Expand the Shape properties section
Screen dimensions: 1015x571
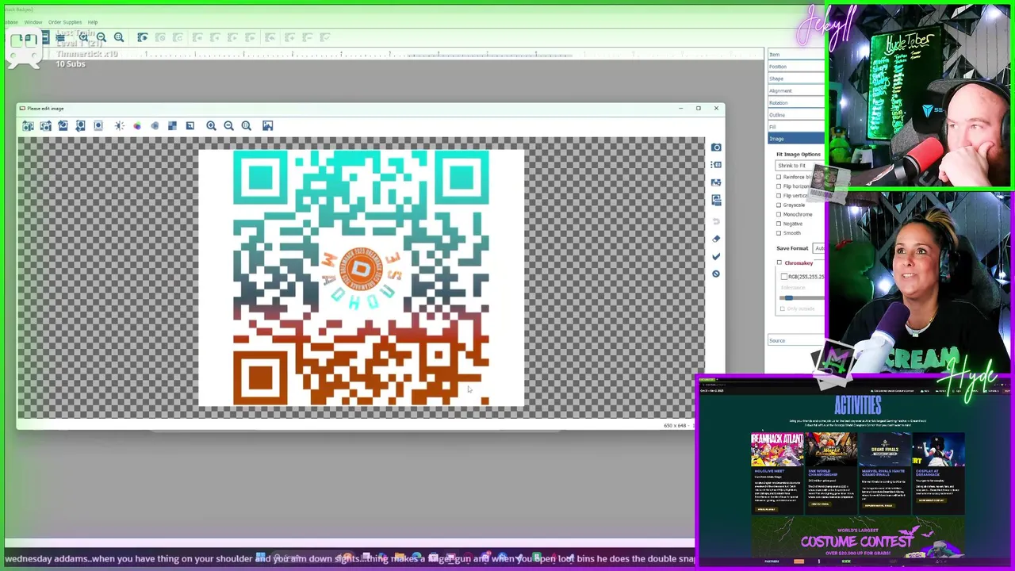pyautogui.click(x=795, y=79)
